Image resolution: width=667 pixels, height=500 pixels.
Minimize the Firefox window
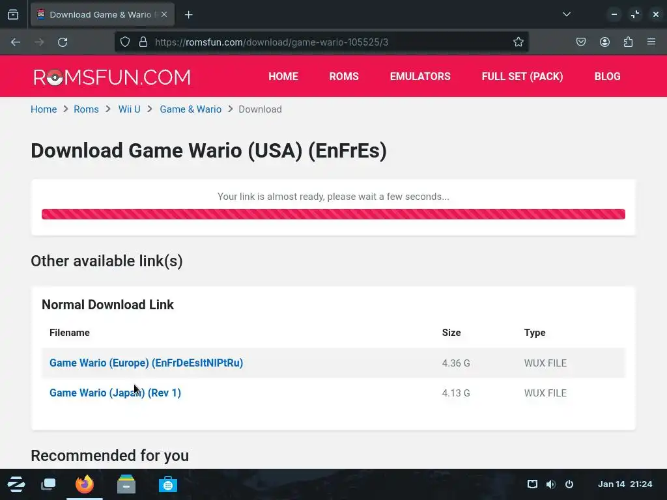[614, 14]
